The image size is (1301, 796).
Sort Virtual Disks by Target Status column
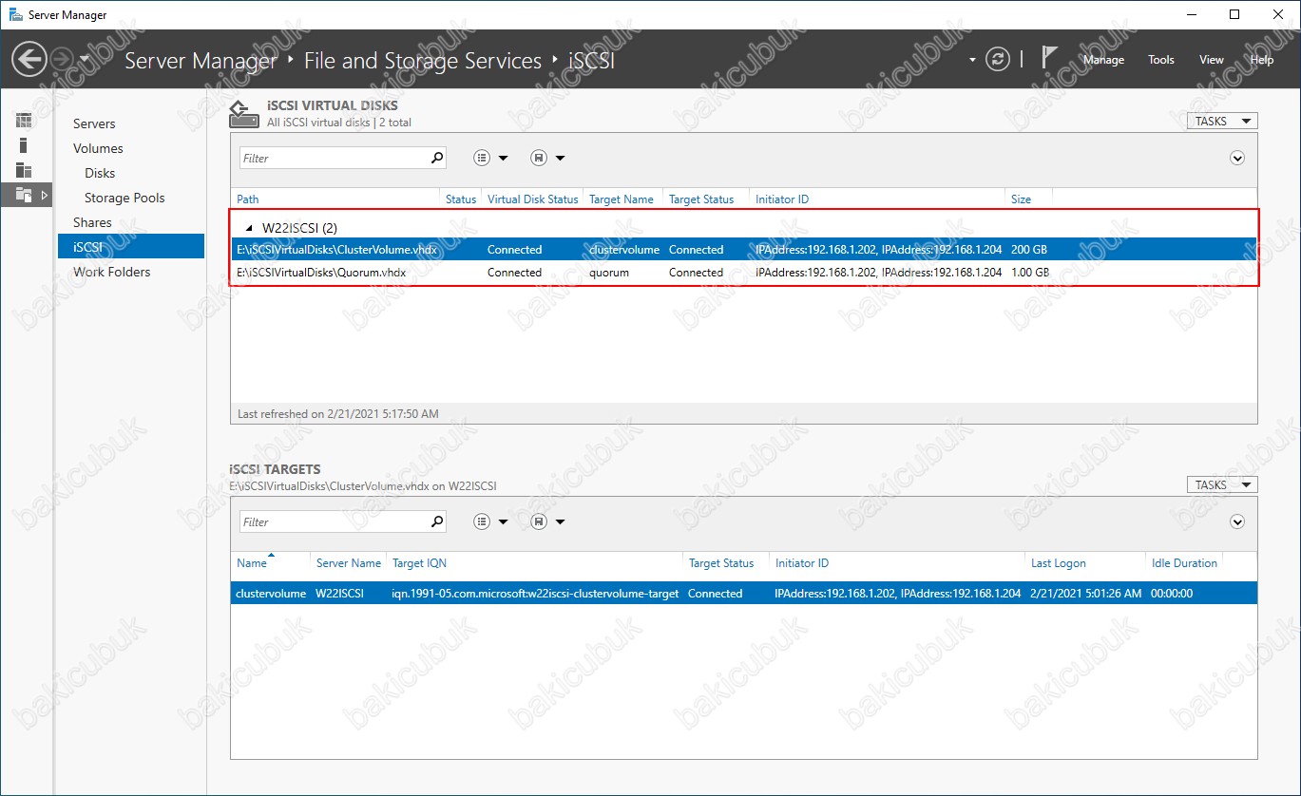[x=701, y=199]
